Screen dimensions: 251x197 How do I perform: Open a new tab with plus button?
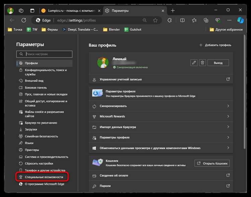point(173,11)
